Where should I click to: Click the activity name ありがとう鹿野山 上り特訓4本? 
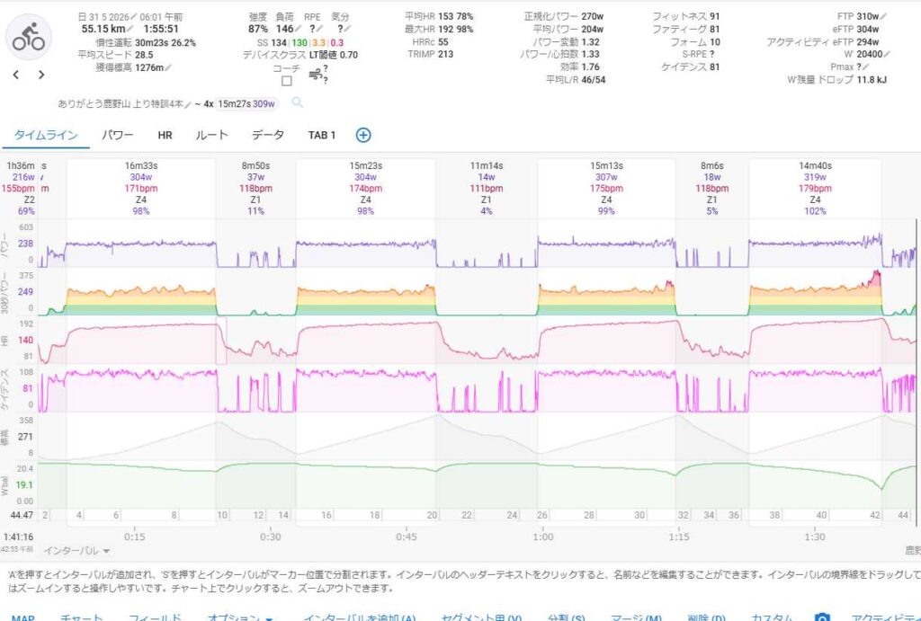pos(121,104)
